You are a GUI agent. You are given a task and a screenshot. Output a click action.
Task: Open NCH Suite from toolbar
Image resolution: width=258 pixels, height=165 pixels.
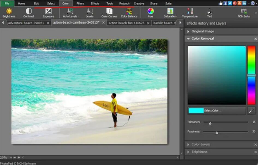pos(244,13)
